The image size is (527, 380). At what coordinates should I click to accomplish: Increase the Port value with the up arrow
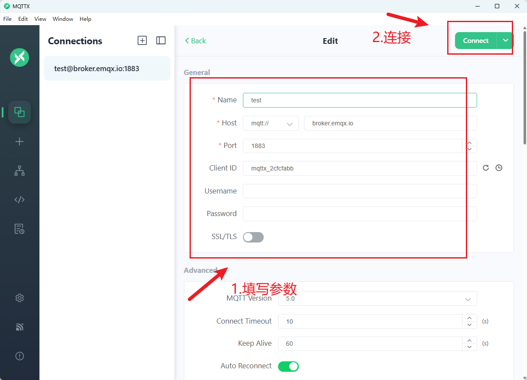pyautogui.click(x=470, y=143)
